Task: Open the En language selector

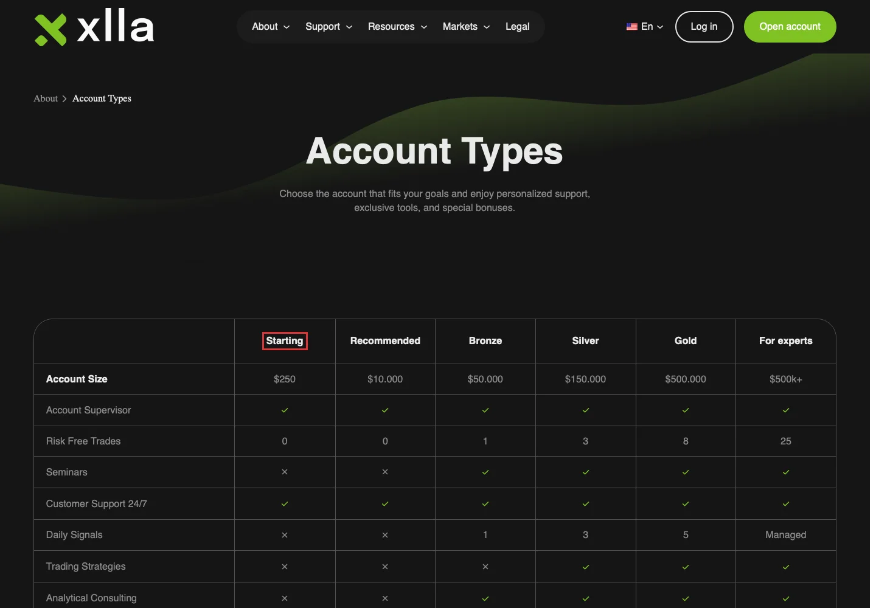Action: [645, 27]
